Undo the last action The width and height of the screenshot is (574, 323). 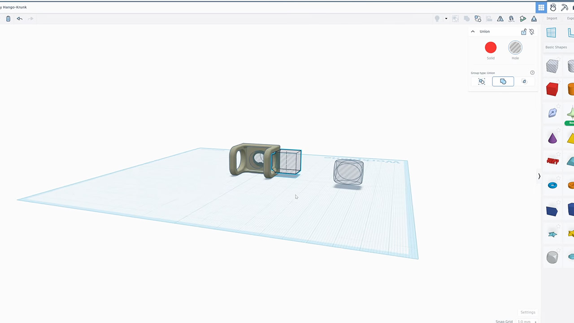[x=19, y=19]
